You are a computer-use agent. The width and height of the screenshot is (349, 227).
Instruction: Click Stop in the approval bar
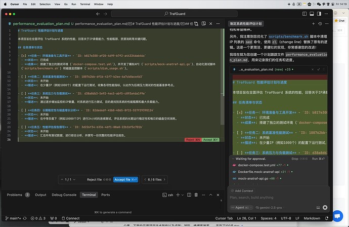(x=299, y=159)
